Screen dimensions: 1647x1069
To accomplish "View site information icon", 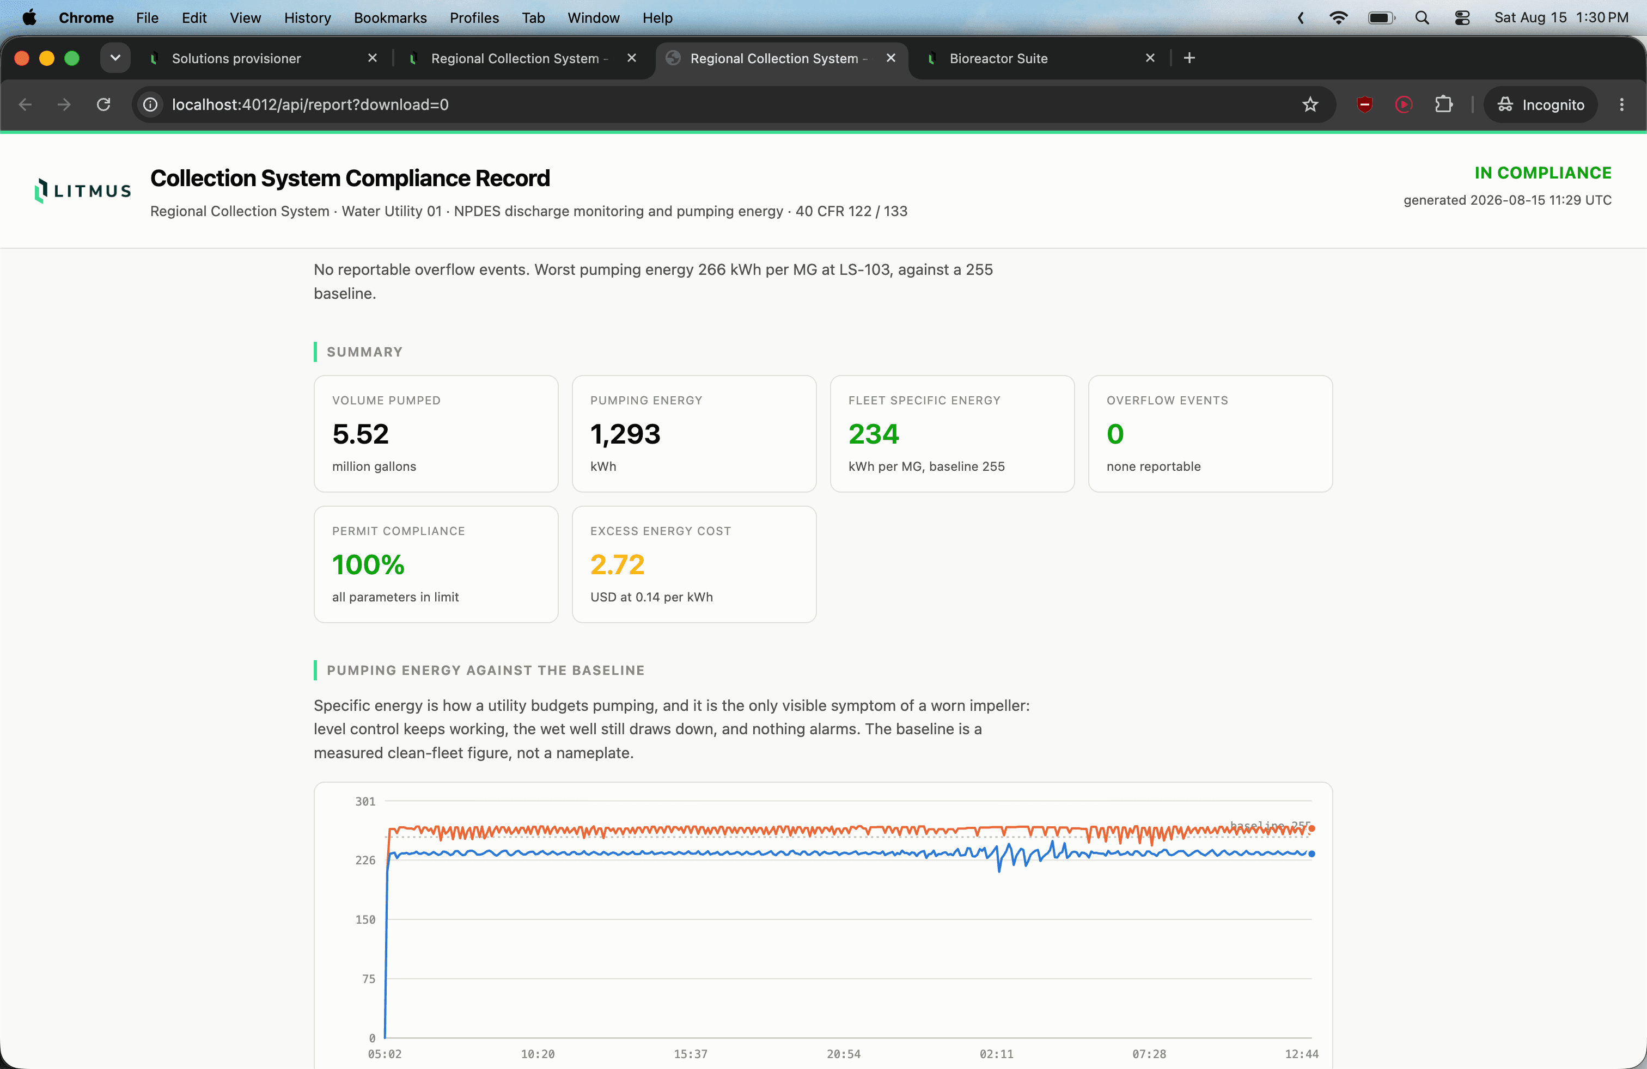I will (x=149, y=105).
